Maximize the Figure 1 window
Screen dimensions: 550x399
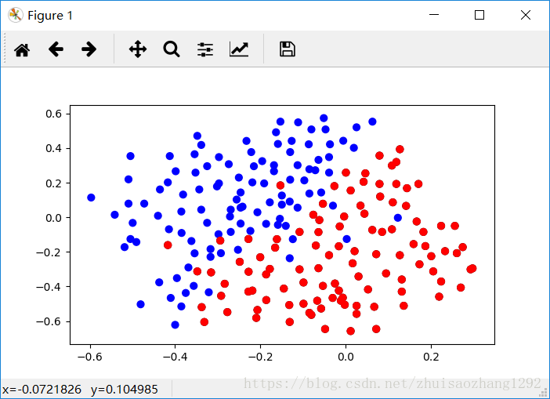[479, 15]
